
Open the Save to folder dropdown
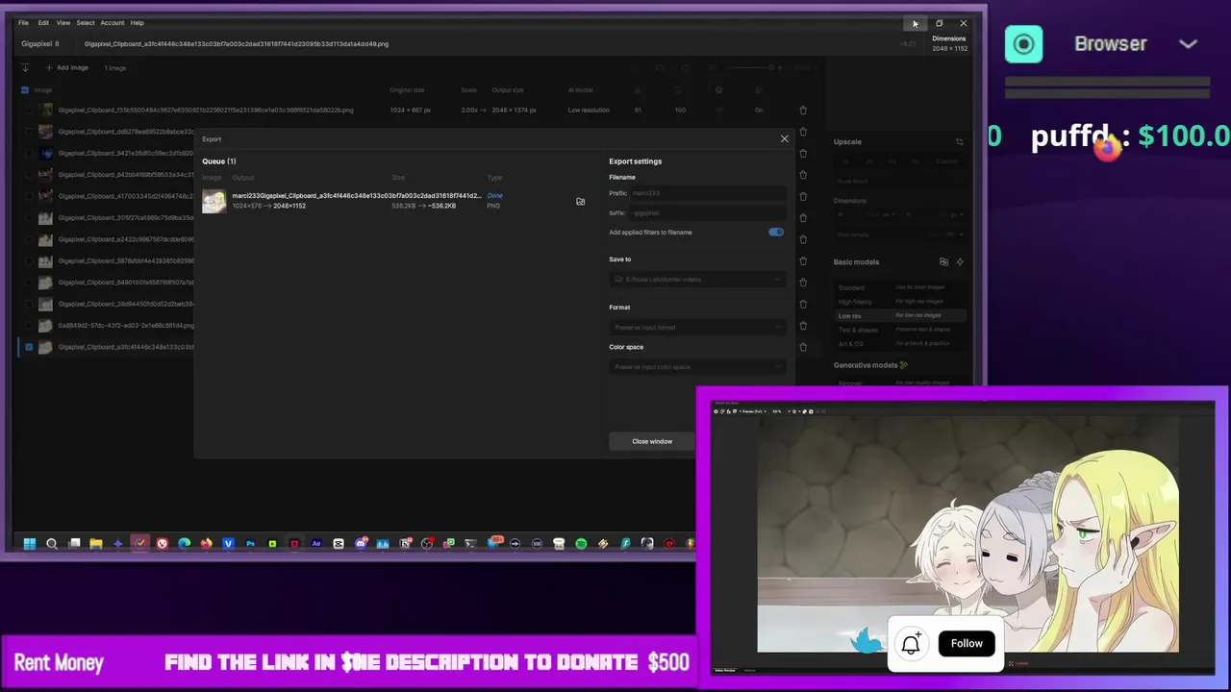(x=697, y=280)
